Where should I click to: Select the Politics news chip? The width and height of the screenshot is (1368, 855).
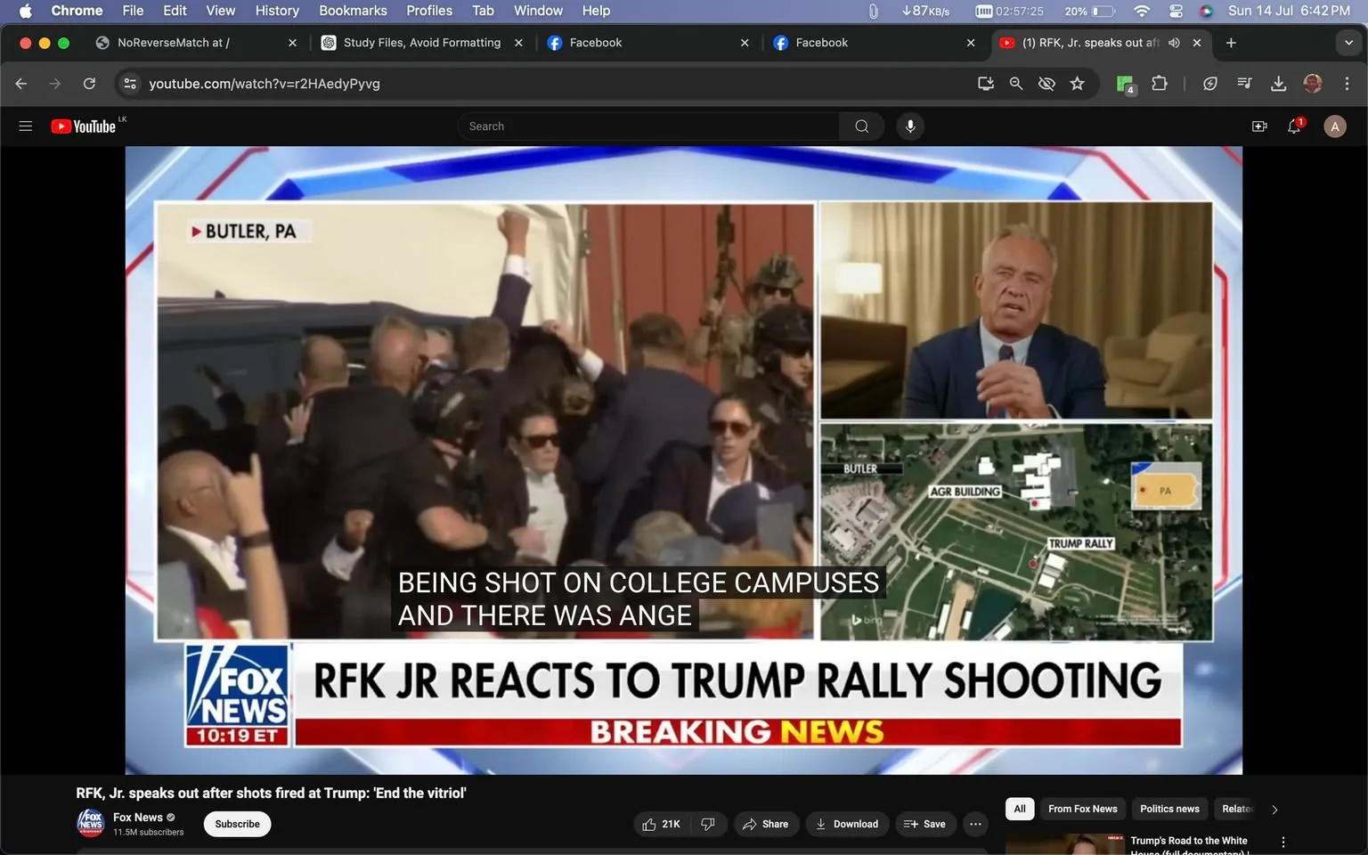tap(1169, 809)
